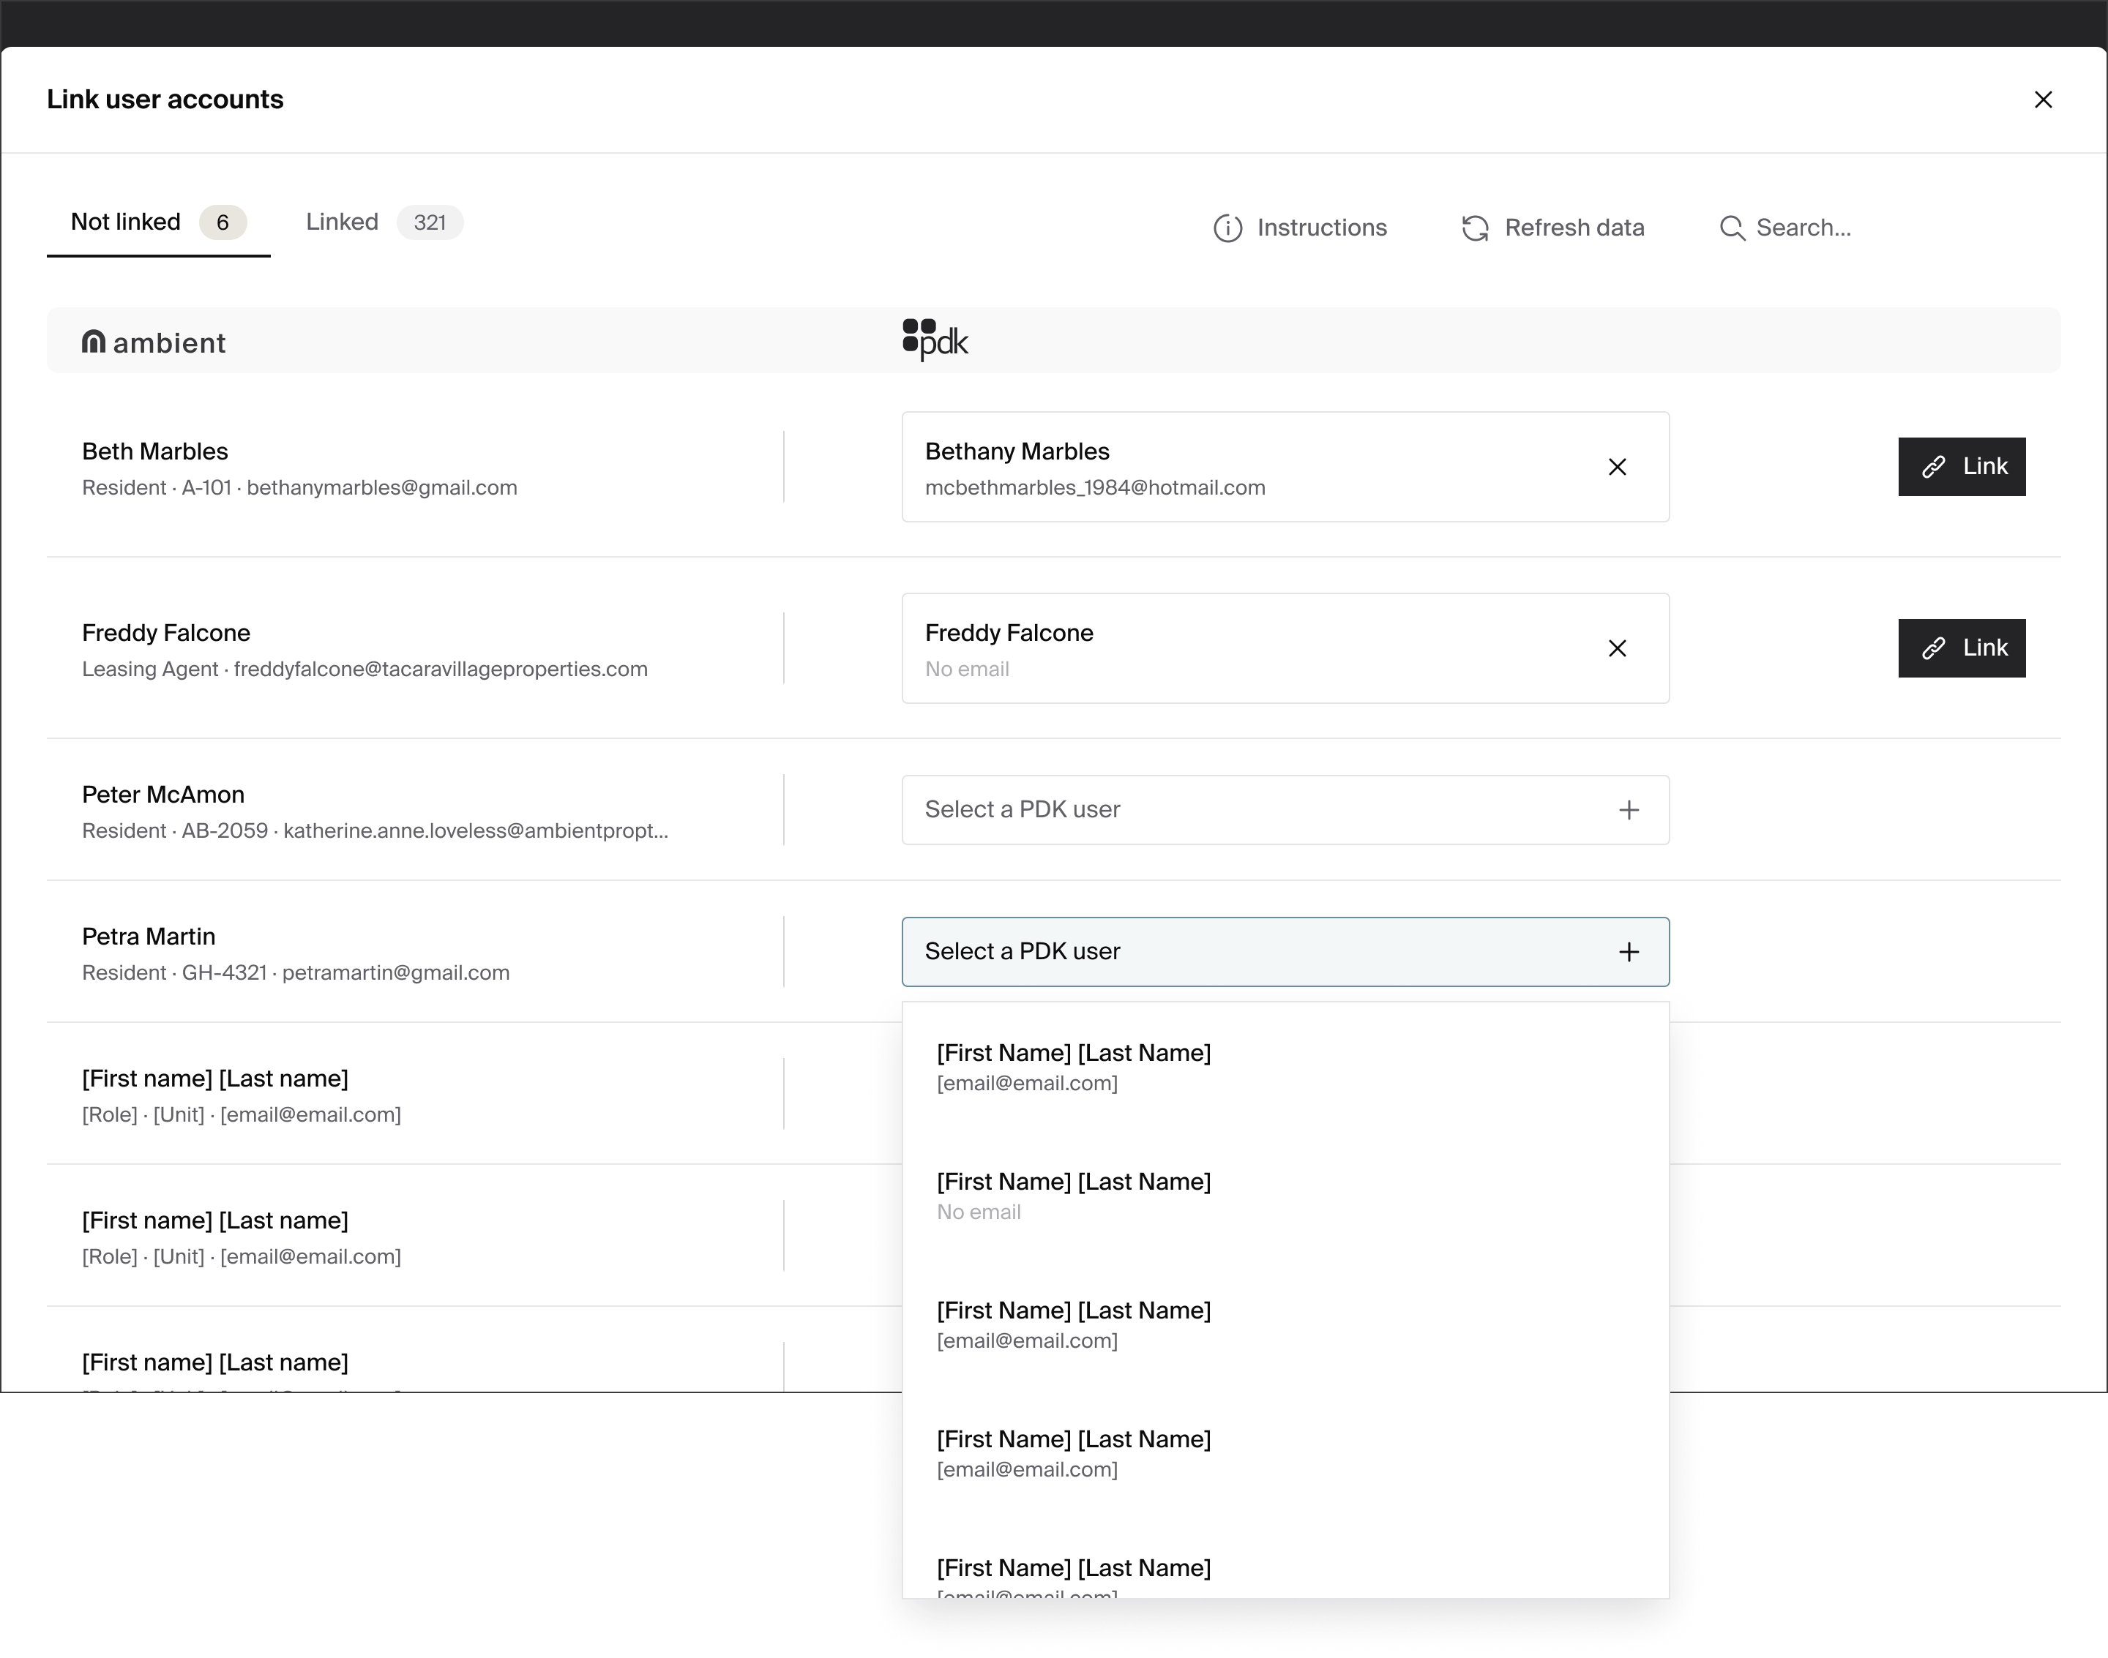Collapse the Petra Martin PDK user dropdown

point(1285,951)
